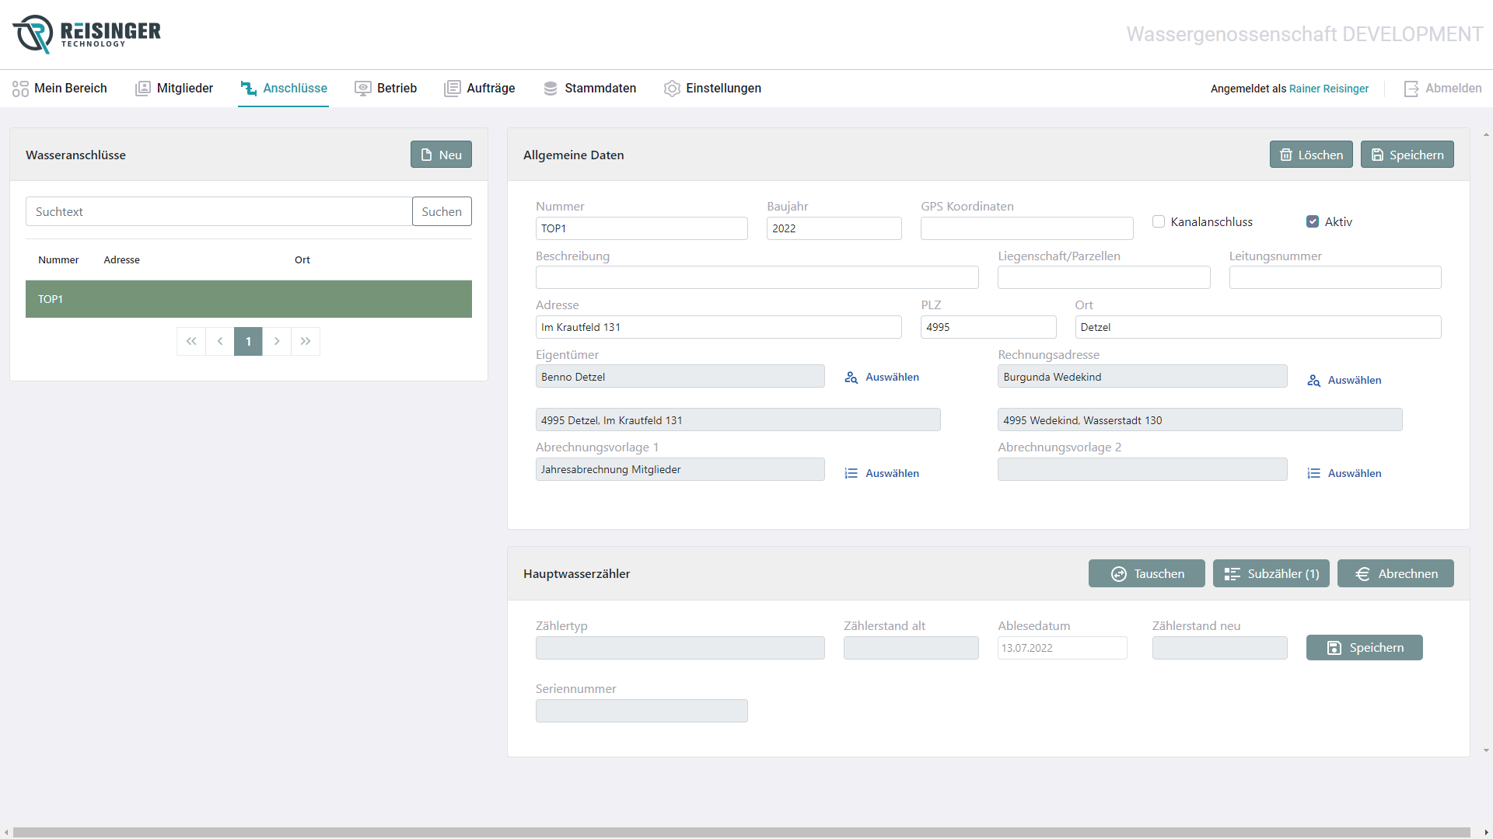The width and height of the screenshot is (1493, 839).
Task: Click the Zählerstand alt field
Action: (911, 648)
